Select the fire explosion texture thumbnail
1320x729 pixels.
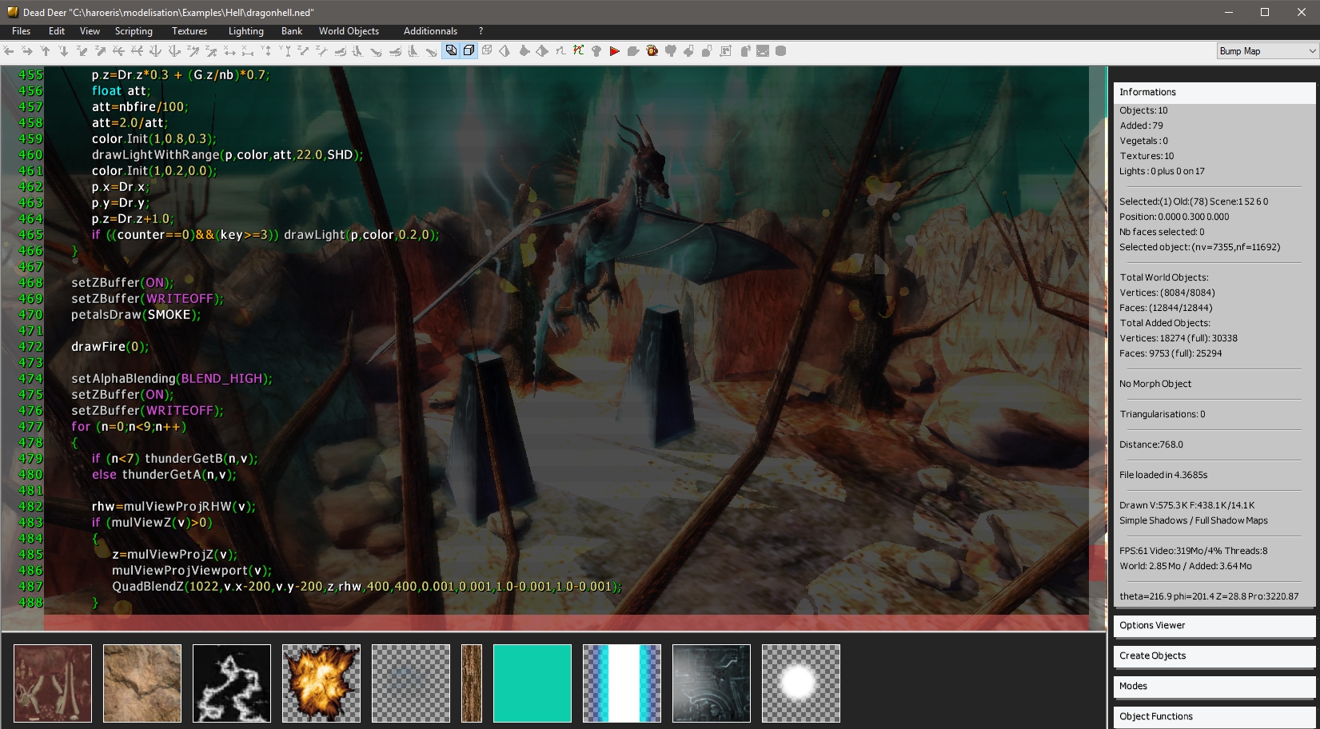(x=321, y=683)
